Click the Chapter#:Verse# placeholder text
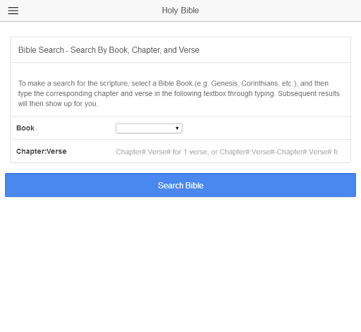The height and width of the screenshot is (332, 361). click(x=227, y=152)
